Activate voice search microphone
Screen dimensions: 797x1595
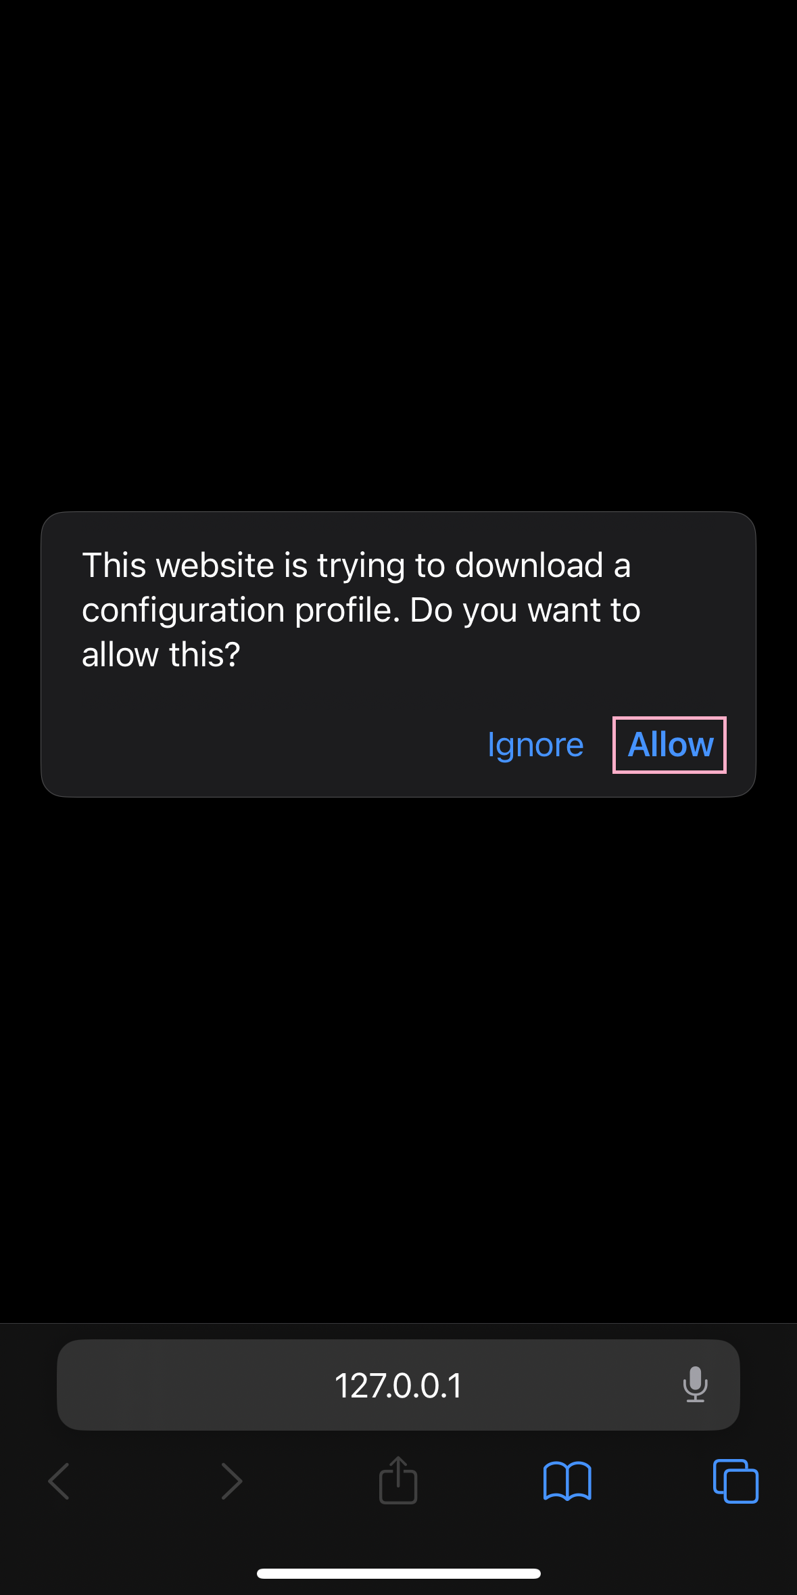point(695,1384)
